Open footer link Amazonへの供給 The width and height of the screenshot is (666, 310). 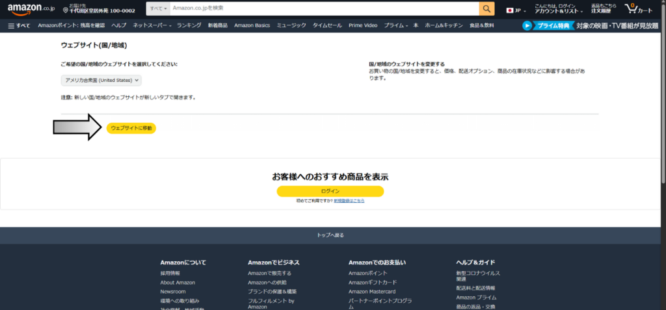pos(267,283)
